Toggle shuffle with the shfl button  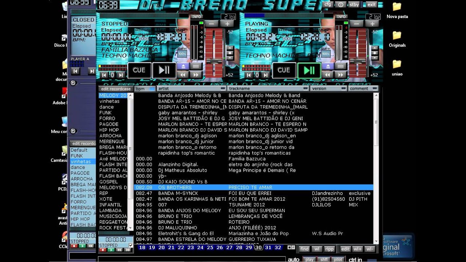324,259
